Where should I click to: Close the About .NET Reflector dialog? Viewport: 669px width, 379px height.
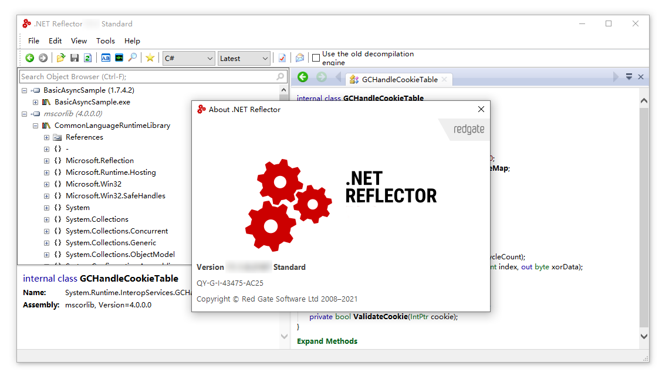coord(481,109)
